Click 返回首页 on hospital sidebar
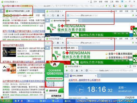The image size is (137, 103). click(53, 90)
